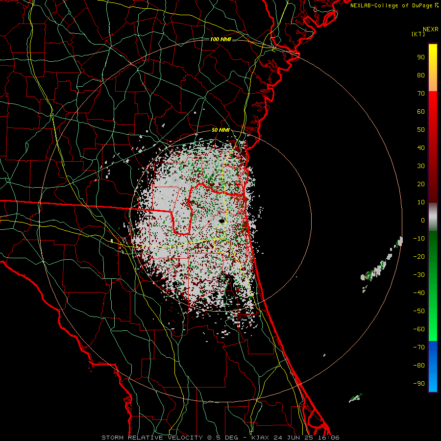Screen dimensions: 441x441
Task: Click the -80 value on velocity scale
Action: (x=419, y=366)
